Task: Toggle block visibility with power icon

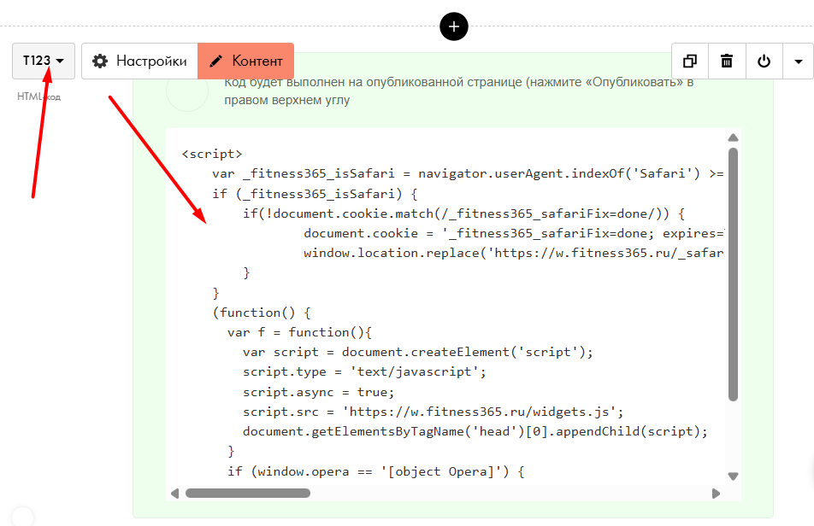Action: pyautogui.click(x=764, y=61)
